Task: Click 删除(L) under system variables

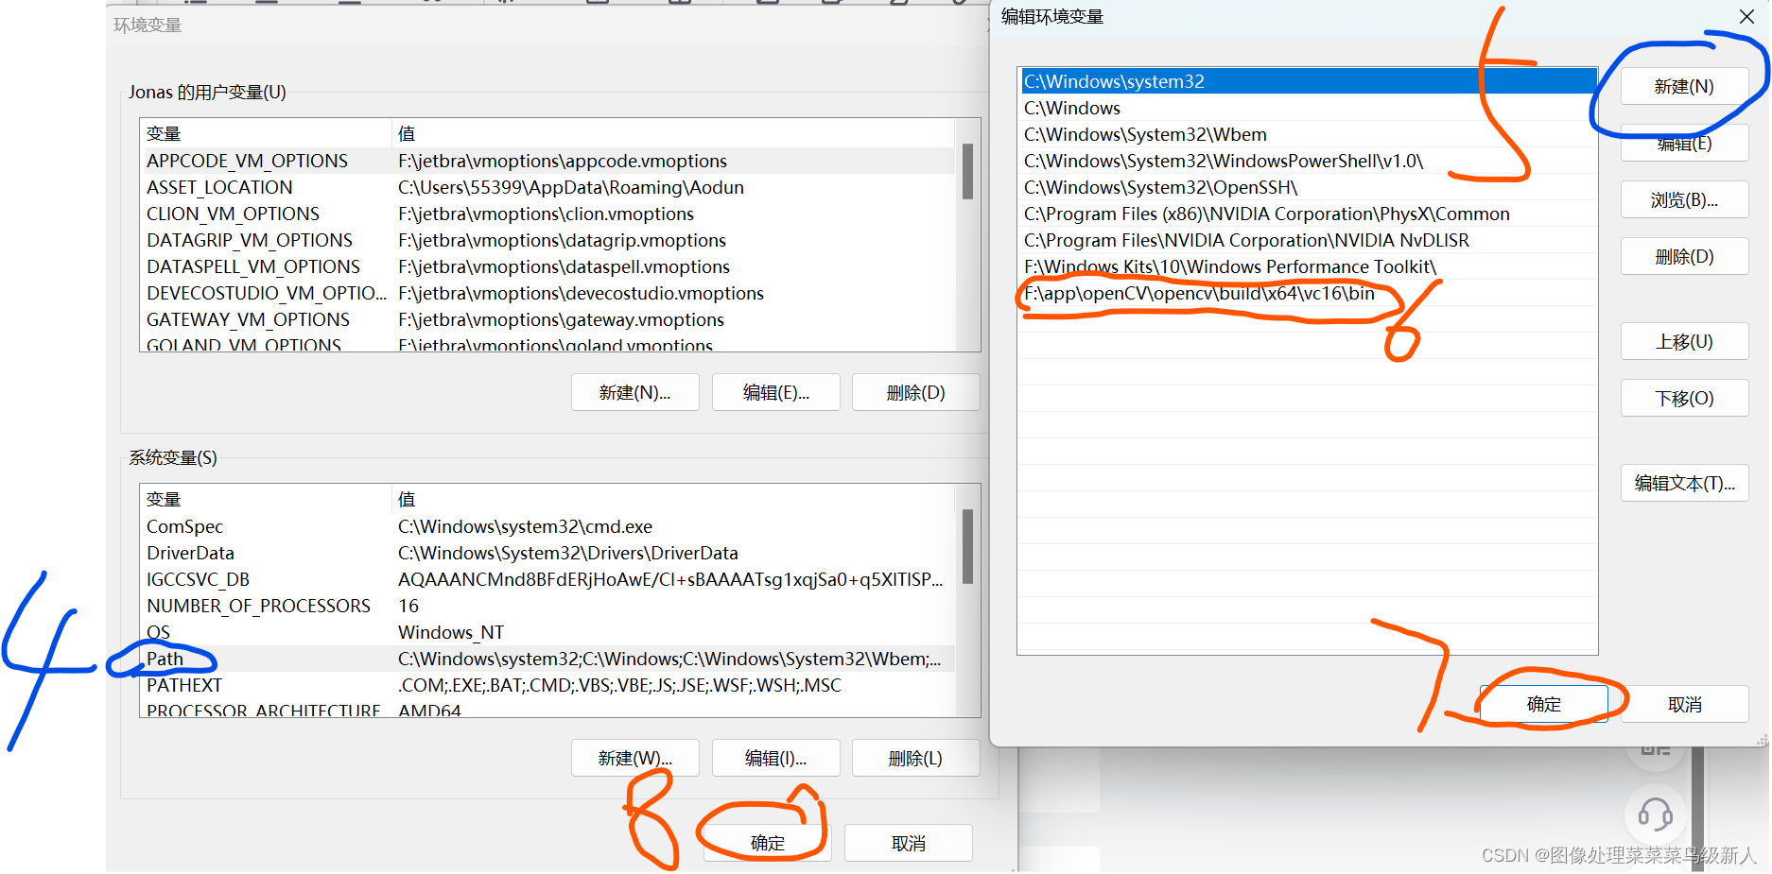Action: (914, 757)
